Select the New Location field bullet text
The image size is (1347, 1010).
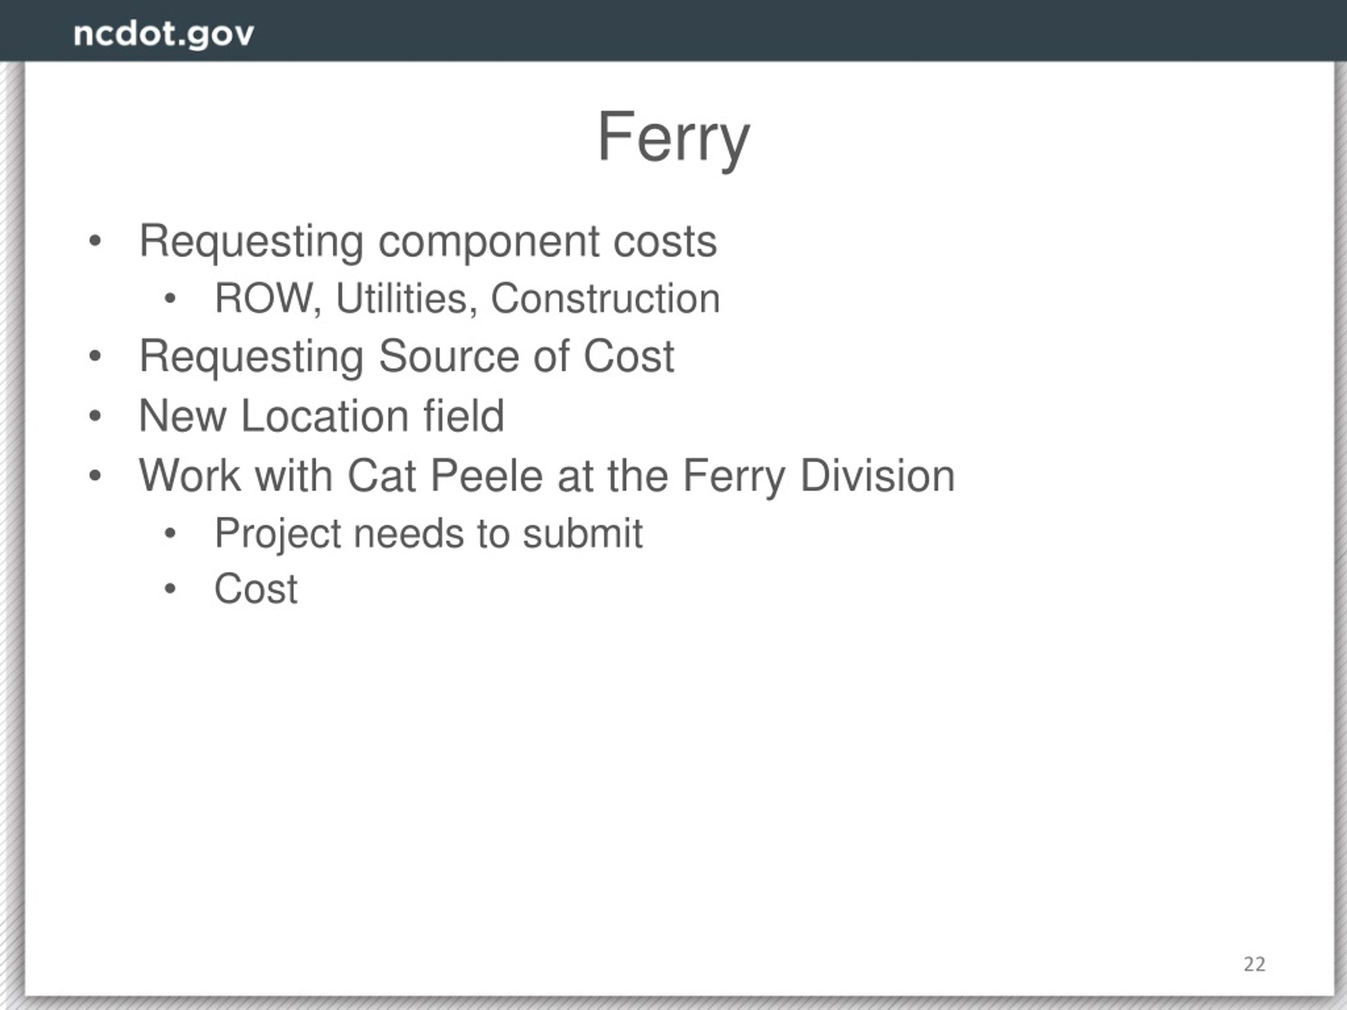pyautogui.click(x=321, y=416)
